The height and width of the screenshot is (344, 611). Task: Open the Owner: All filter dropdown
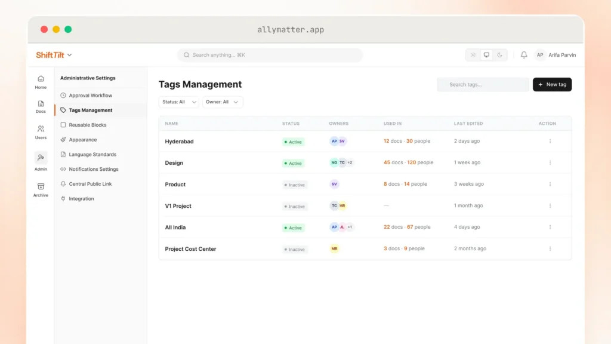point(223,102)
